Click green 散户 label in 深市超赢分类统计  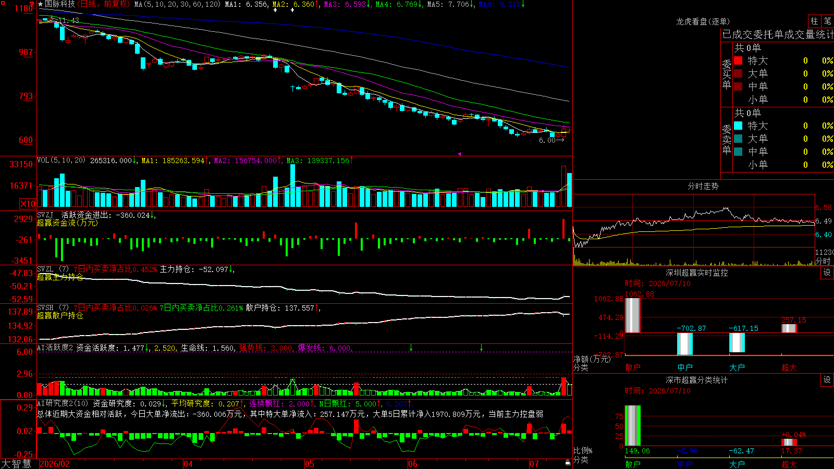point(633,464)
